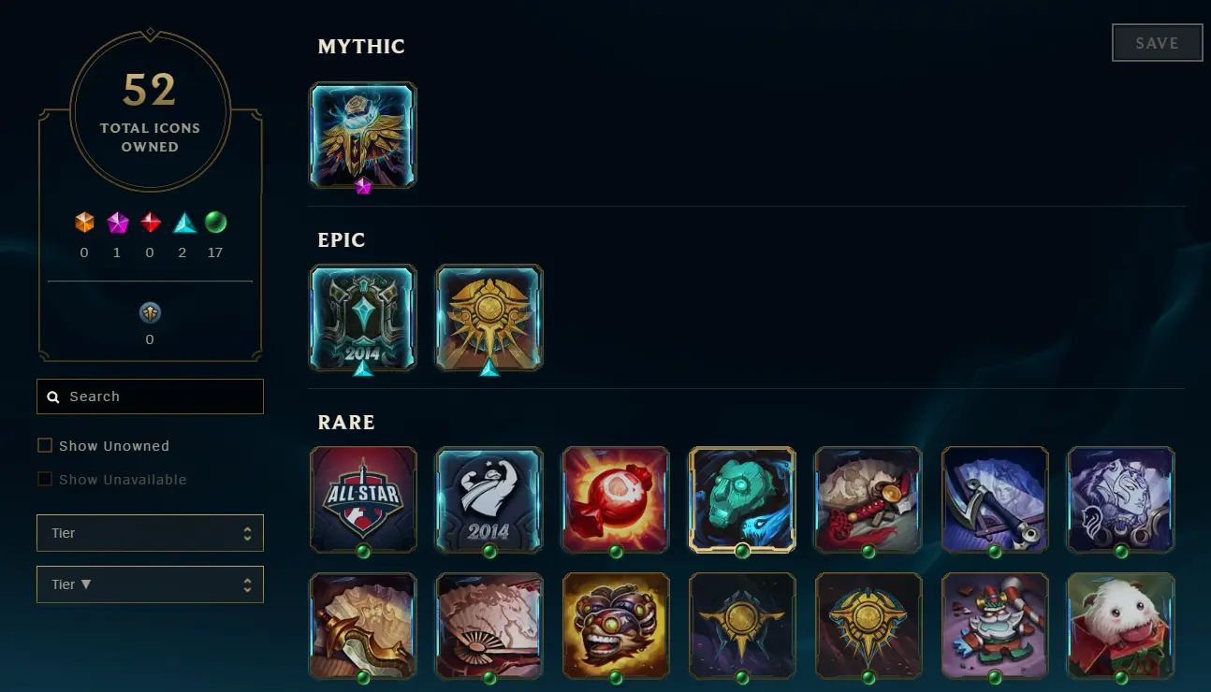Pick the gray 2014 flexing arm icon
Viewport: 1211px width, 692px height.
tap(489, 499)
